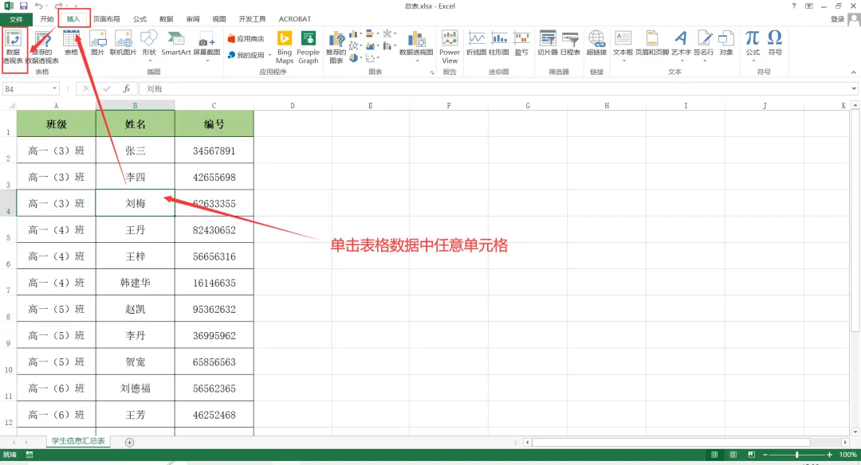Click the Insert Function fx button

[126, 89]
